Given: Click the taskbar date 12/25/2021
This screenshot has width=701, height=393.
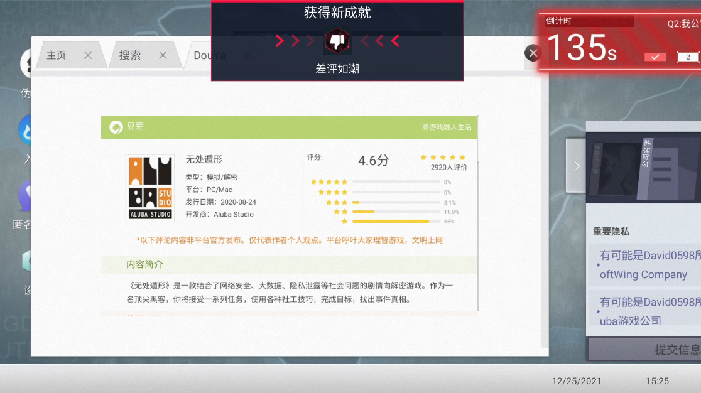Looking at the screenshot, I should [x=576, y=381].
